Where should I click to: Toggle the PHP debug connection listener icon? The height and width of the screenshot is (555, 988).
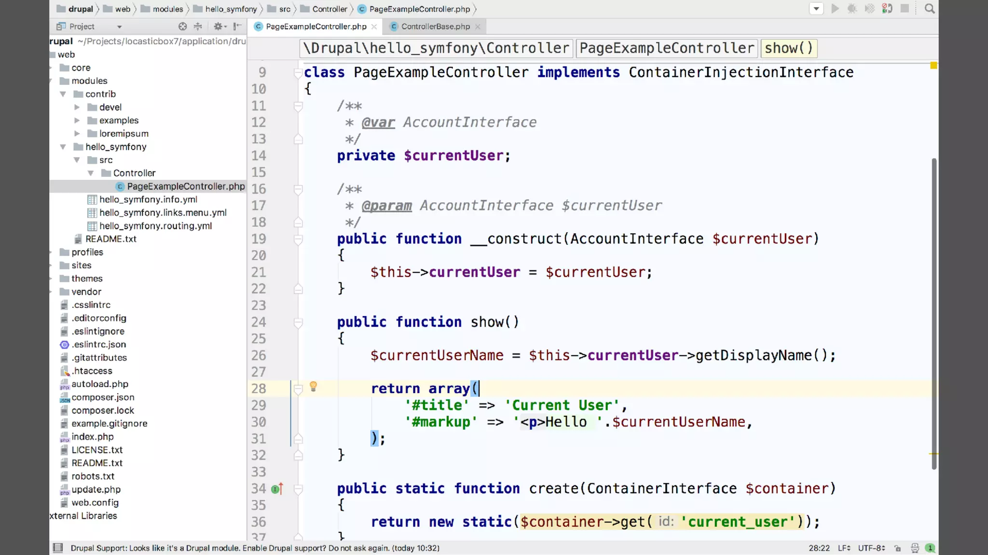point(887,9)
